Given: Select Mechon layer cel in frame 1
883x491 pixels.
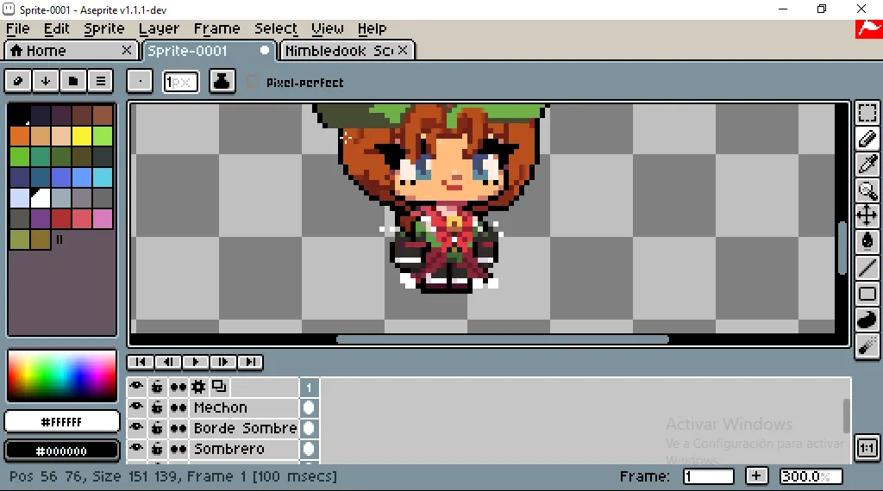Looking at the screenshot, I should 309,407.
